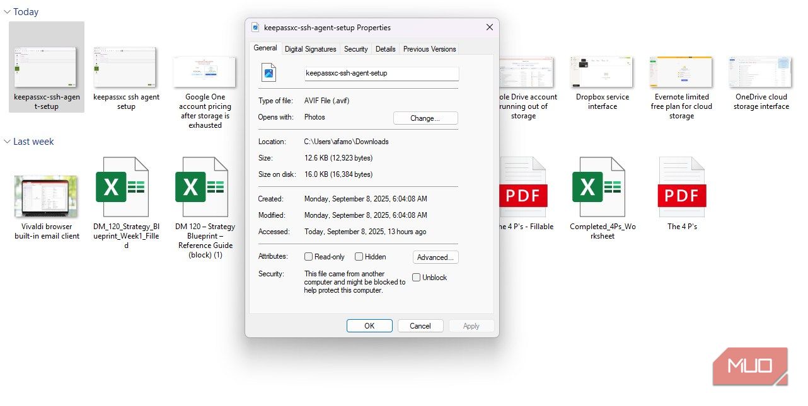Select the DM_120_Strategy_Blueprint_Week1_Filled Excel file icon
Viewport: 808px width, 406px height.
tap(123, 187)
